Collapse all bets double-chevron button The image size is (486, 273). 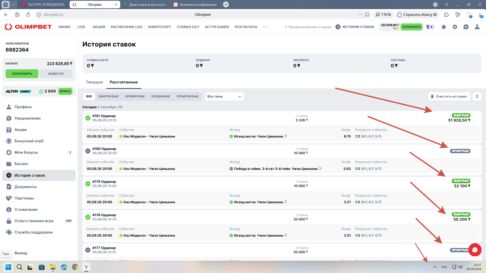point(477,96)
